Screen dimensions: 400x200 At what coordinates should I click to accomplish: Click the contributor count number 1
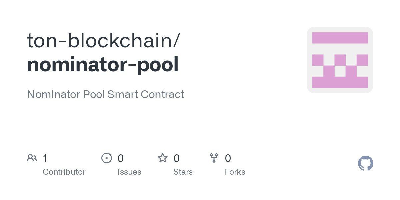(45, 158)
